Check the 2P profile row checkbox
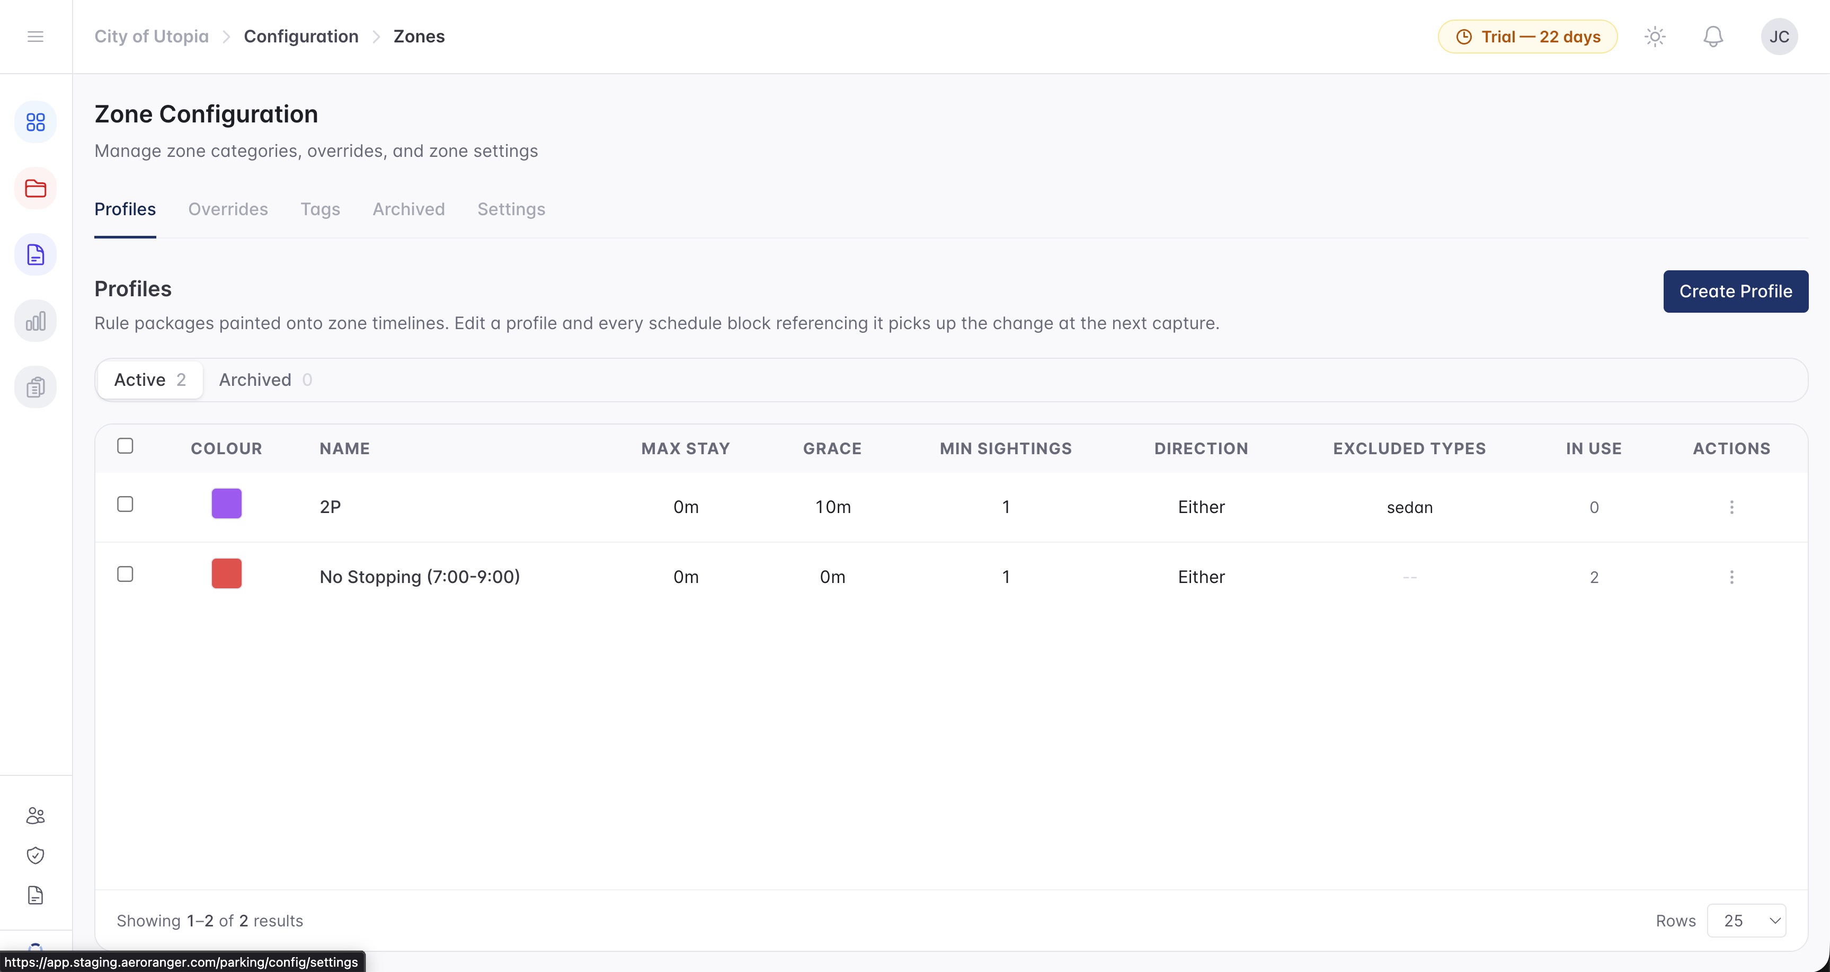1830x972 pixels. [x=125, y=505]
